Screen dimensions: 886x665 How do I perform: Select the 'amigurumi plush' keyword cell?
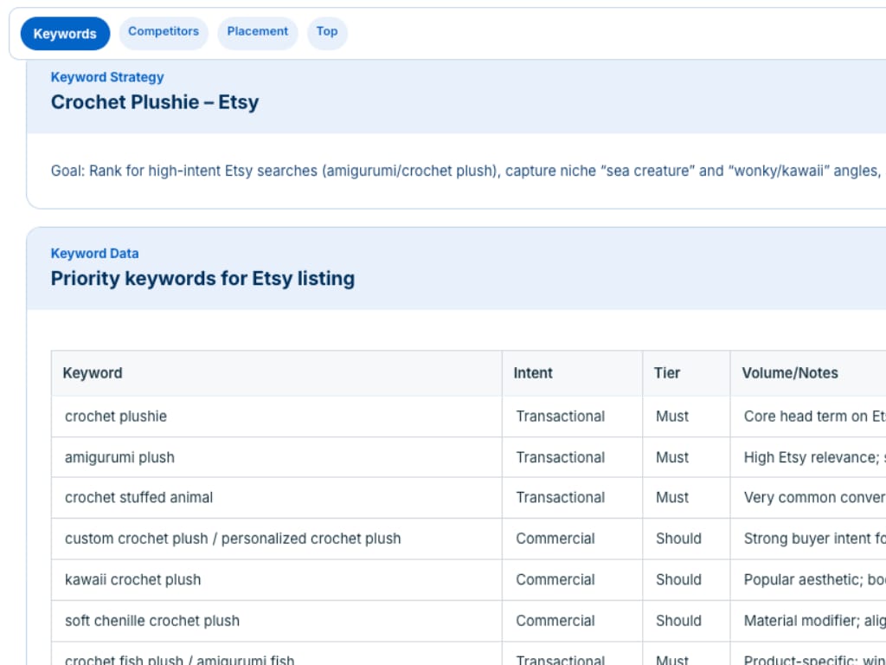pos(119,457)
